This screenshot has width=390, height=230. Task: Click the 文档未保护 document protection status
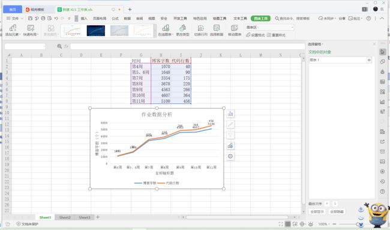coord(28,224)
